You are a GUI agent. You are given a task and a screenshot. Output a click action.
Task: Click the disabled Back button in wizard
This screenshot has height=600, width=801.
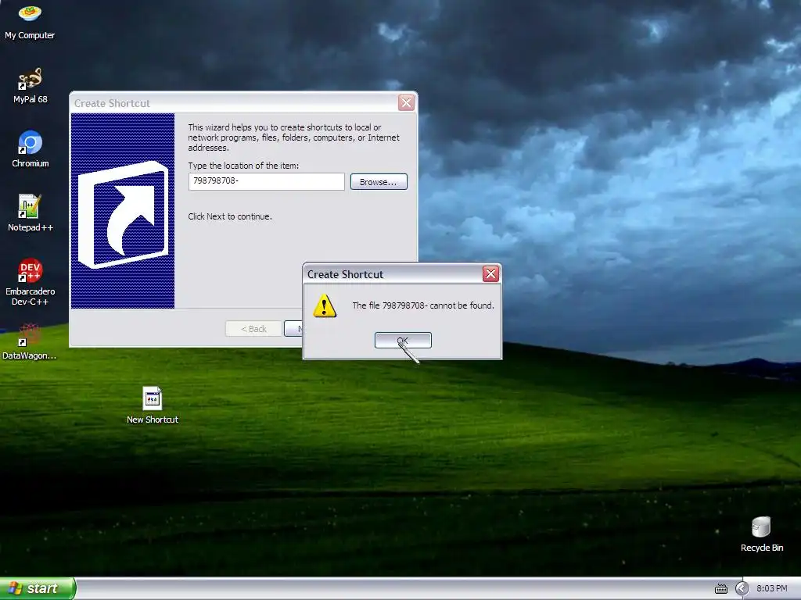click(x=253, y=329)
